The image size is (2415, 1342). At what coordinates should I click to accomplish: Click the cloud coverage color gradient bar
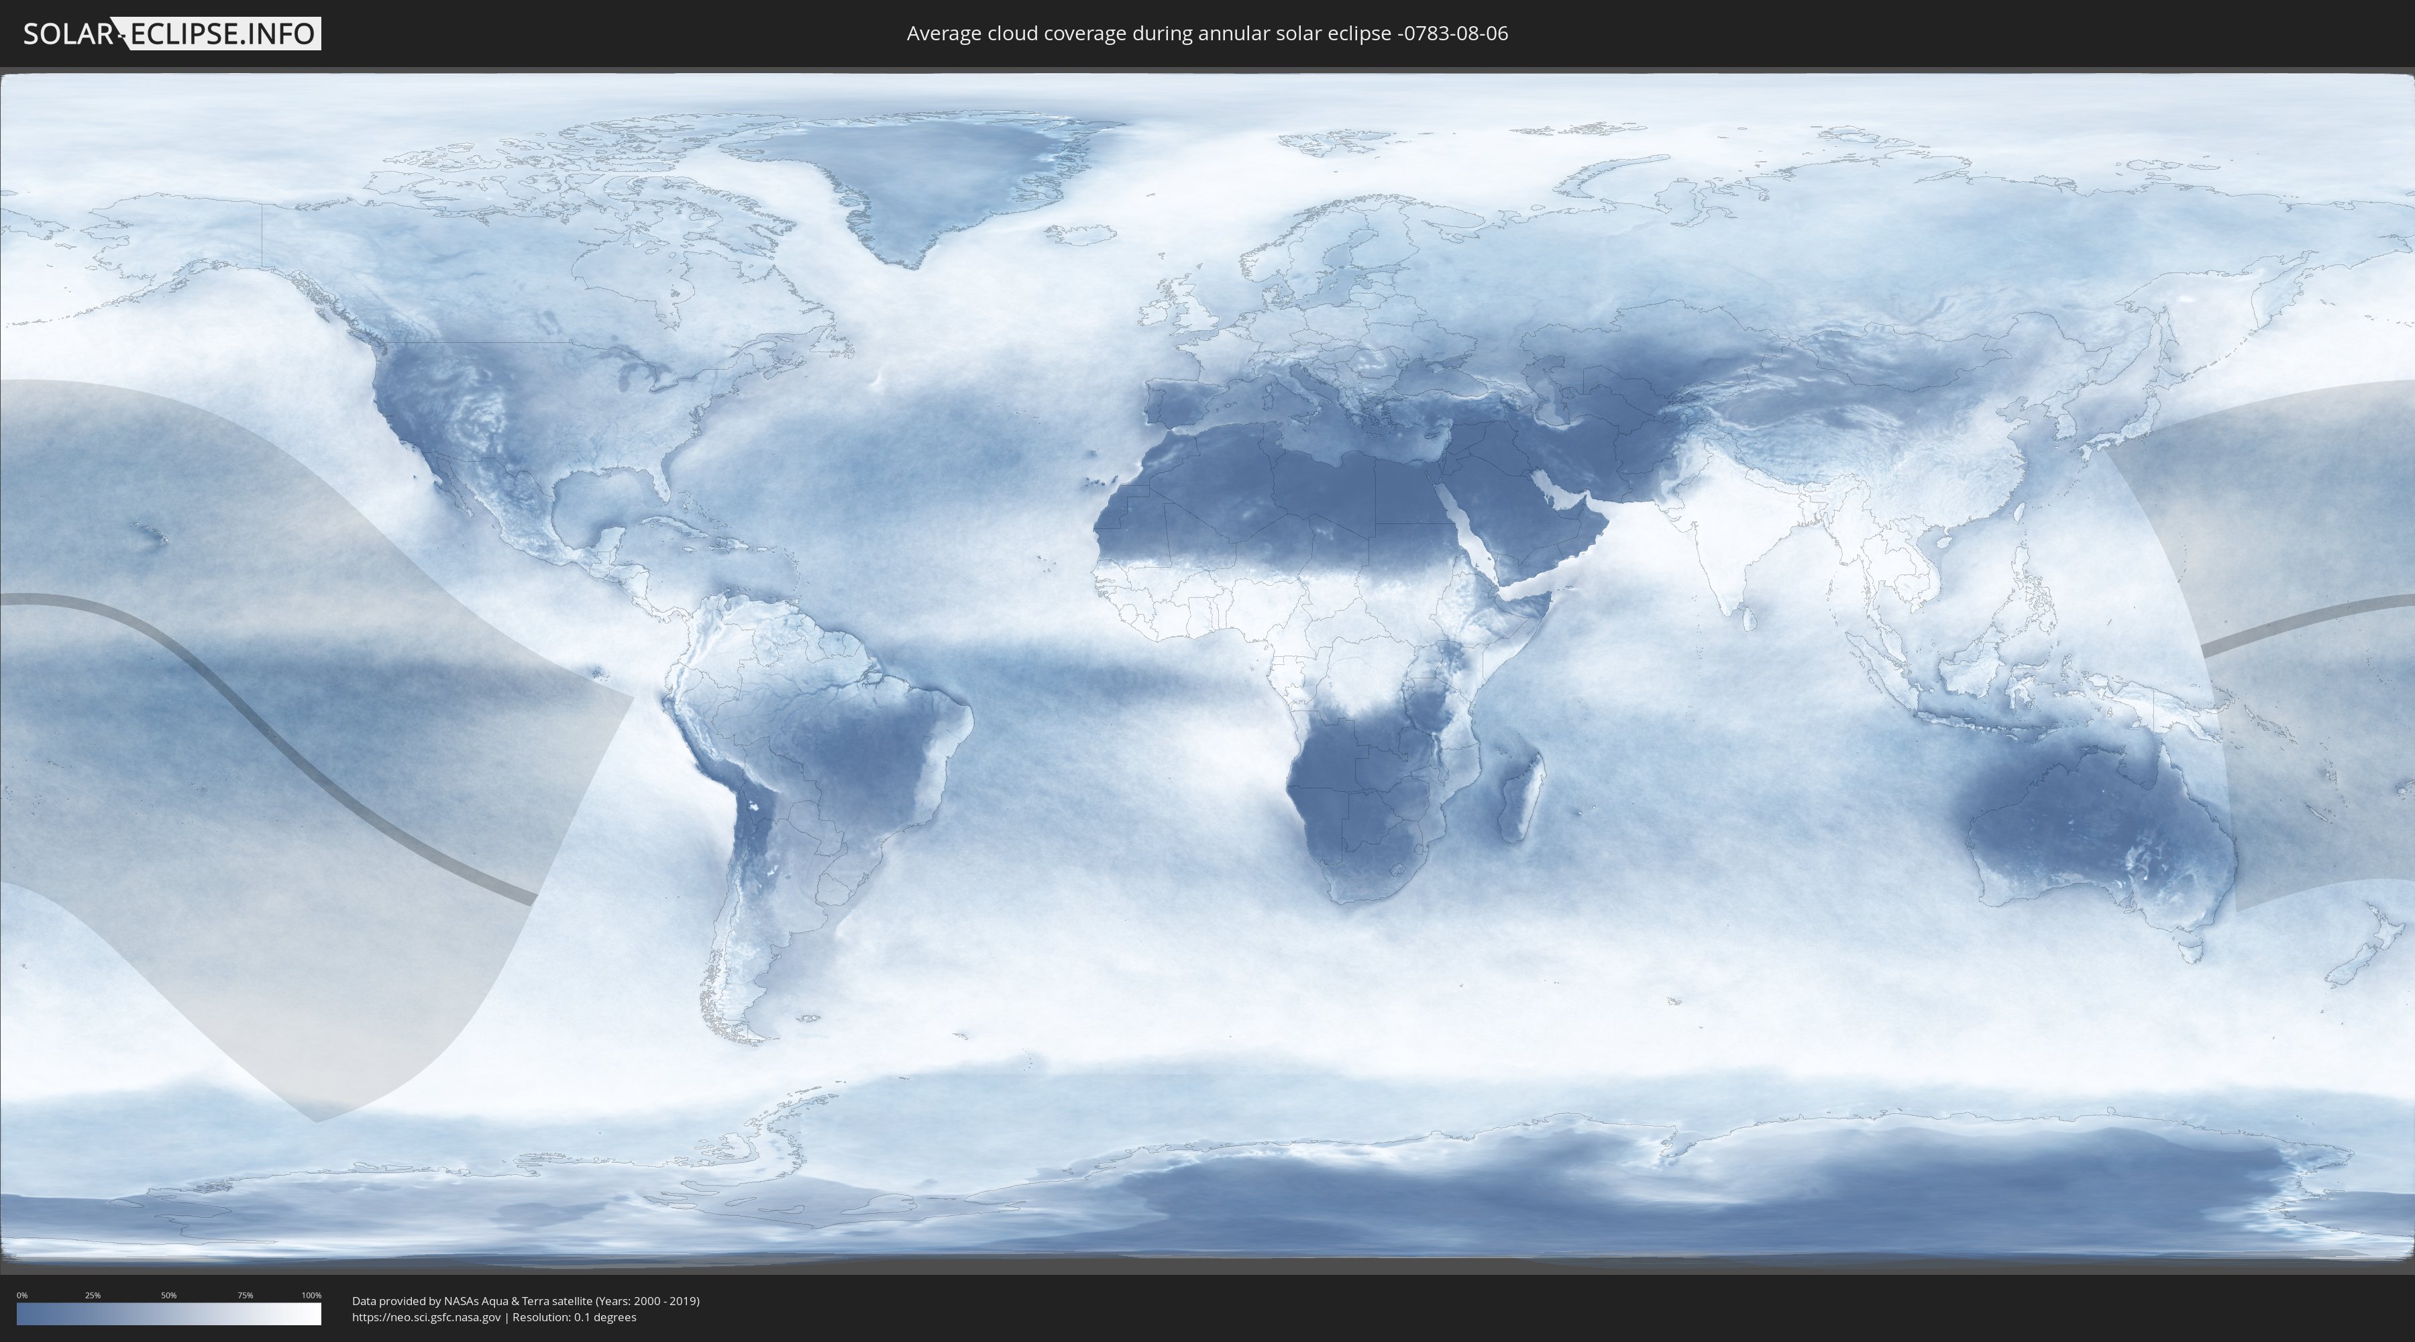[x=169, y=1314]
